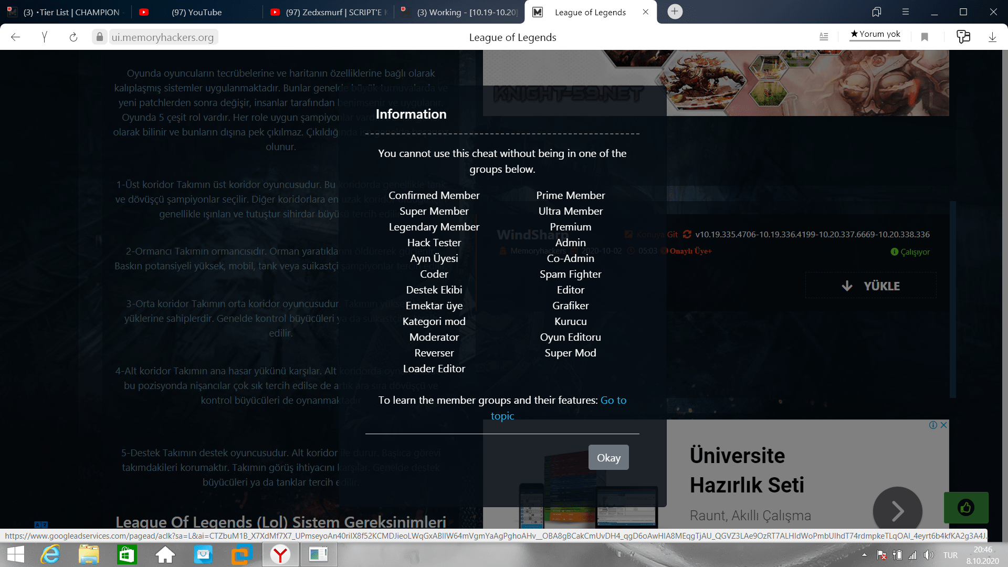Close the Üniversite Hazırlık Seti ad
1008x567 pixels.
(944, 425)
